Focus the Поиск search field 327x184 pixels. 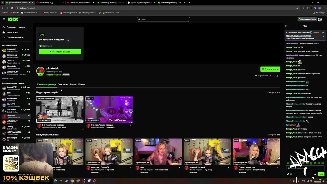tap(163, 19)
